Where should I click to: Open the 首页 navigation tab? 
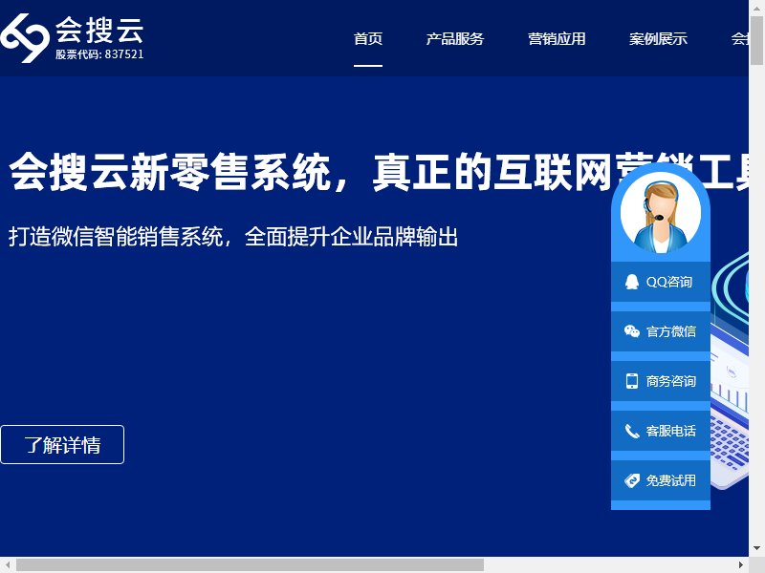[x=368, y=38]
